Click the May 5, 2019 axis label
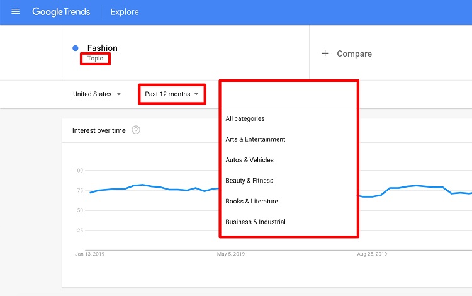Image resolution: width=472 pixels, height=296 pixels. tap(231, 254)
